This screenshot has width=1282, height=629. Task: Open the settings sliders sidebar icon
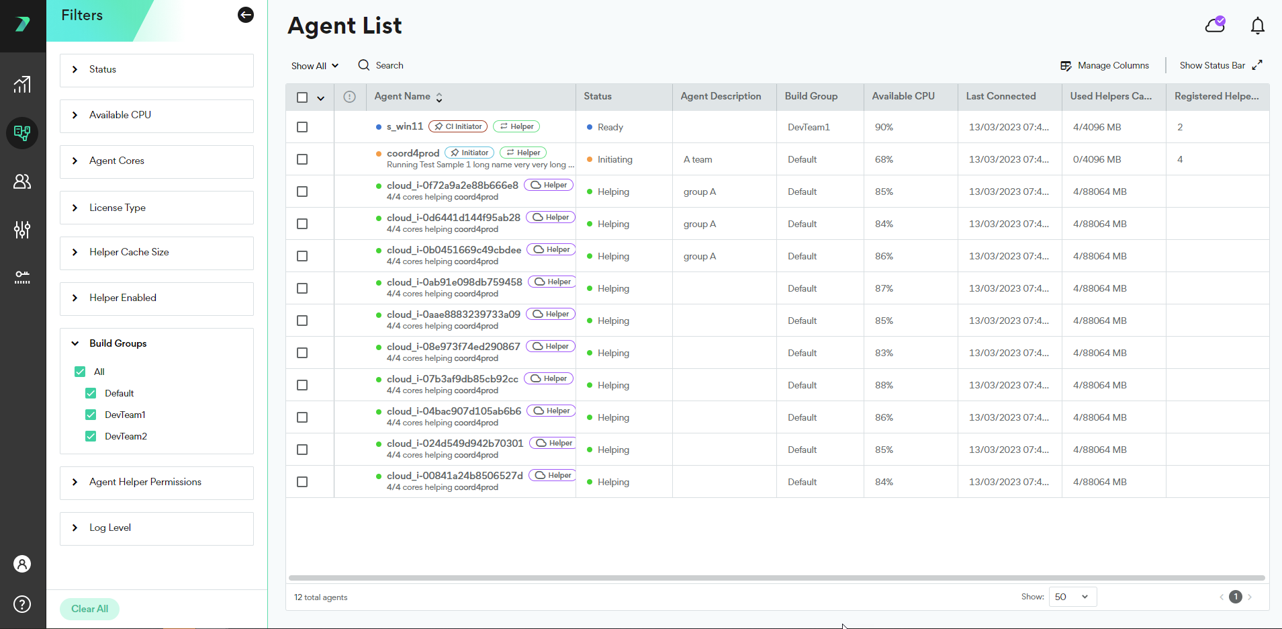coord(22,230)
